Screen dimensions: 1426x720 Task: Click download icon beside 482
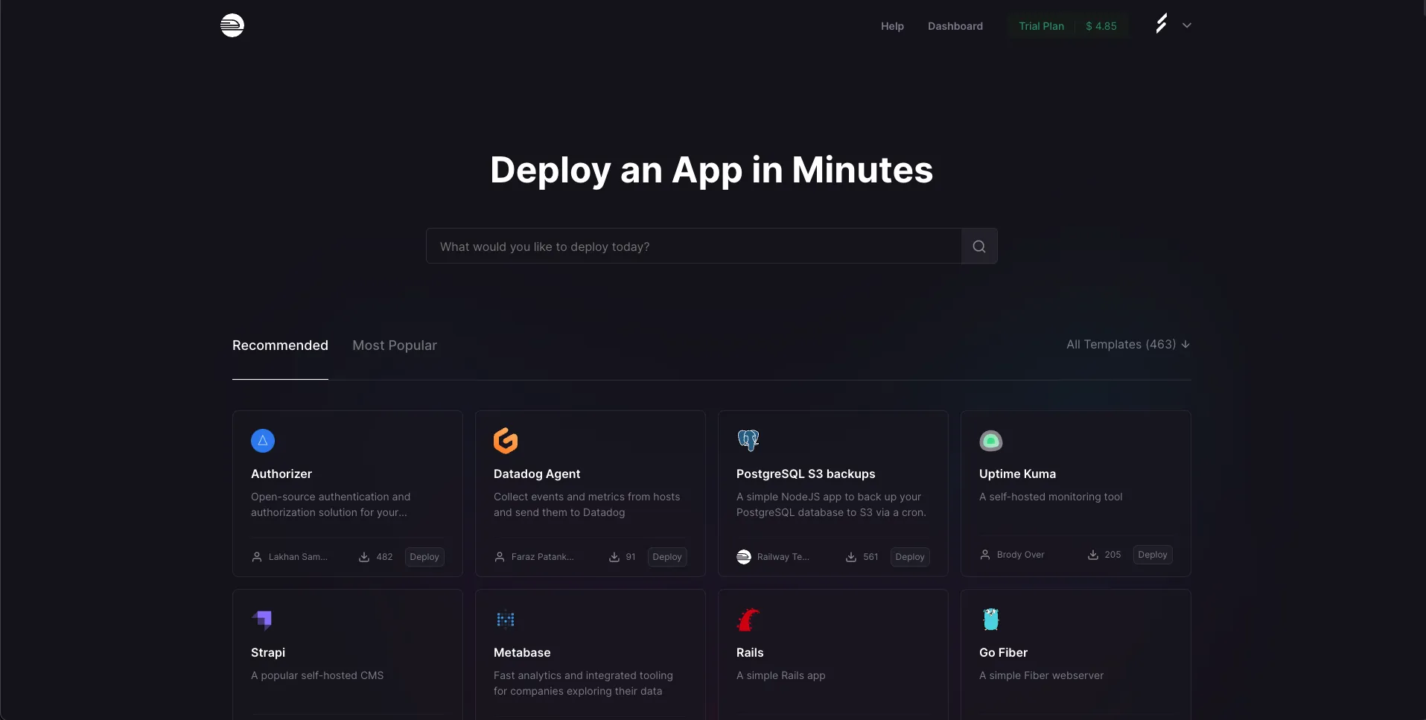pos(364,557)
